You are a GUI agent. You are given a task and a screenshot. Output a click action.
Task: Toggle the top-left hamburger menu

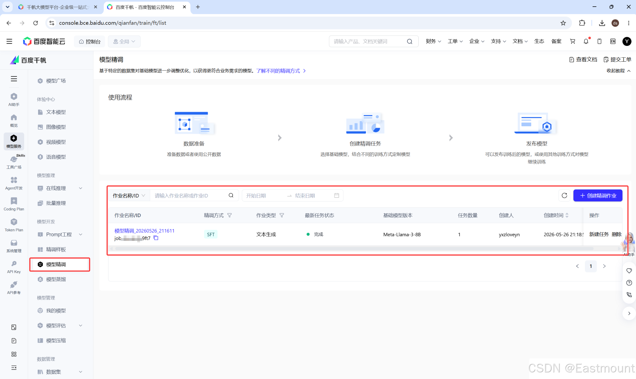pyautogui.click(x=9, y=41)
